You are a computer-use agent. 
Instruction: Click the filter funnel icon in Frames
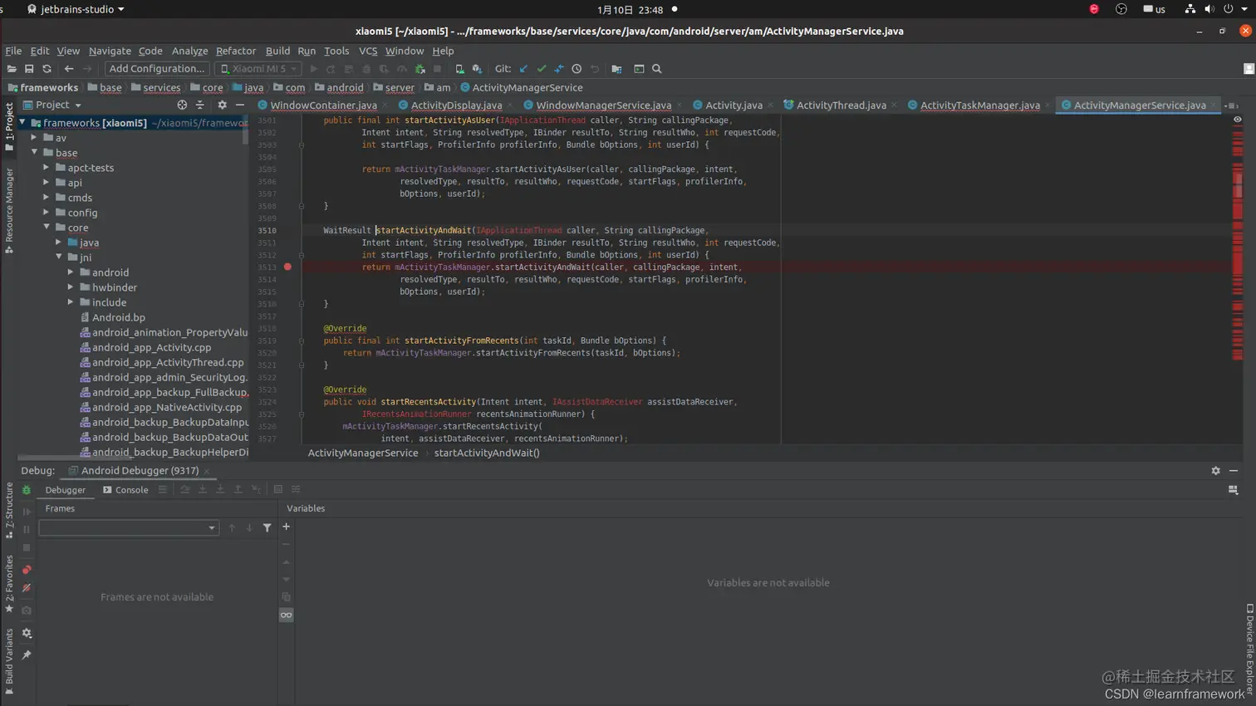coord(267,528)
